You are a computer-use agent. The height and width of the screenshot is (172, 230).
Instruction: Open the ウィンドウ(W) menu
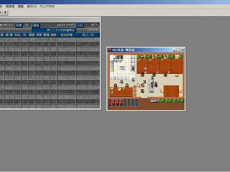pos(47,6)
